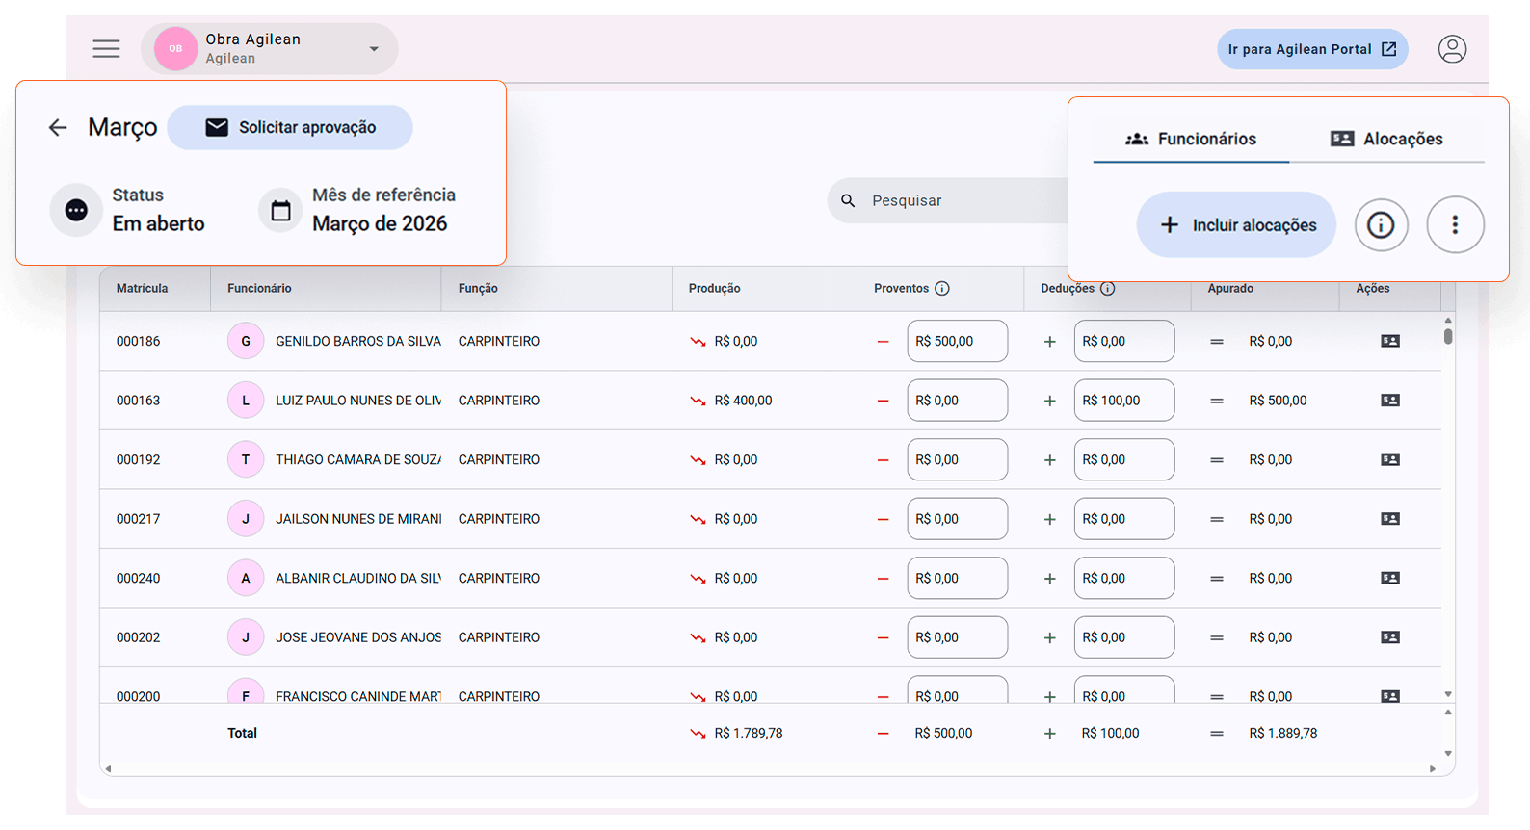The width and height of the screenshot is (1530, 830).
Task: Open allocation action for JAILSON NUNES
Action: pos(1389,519)
